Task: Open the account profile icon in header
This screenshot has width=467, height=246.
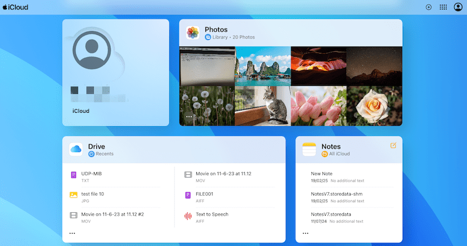Action: (458, 7)
